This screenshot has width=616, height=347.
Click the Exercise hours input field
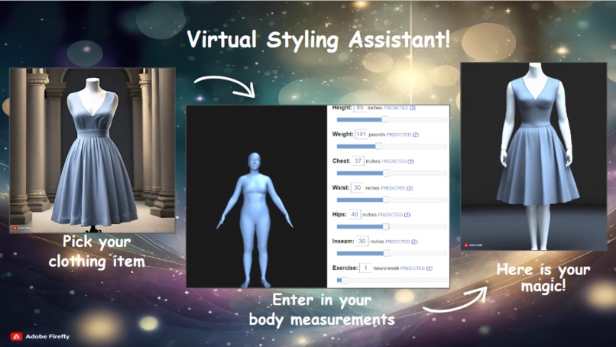pyautogui.click(x=365, y=268)
